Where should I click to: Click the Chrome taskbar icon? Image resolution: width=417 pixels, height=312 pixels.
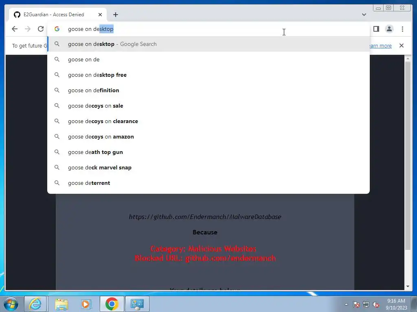click(x=112, y=304)
